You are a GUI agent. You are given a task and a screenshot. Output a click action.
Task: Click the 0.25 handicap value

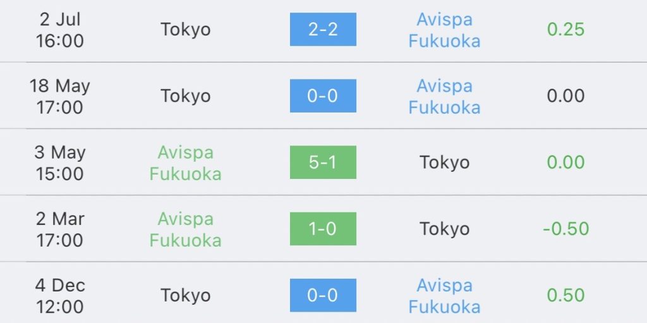coord(565,30)
